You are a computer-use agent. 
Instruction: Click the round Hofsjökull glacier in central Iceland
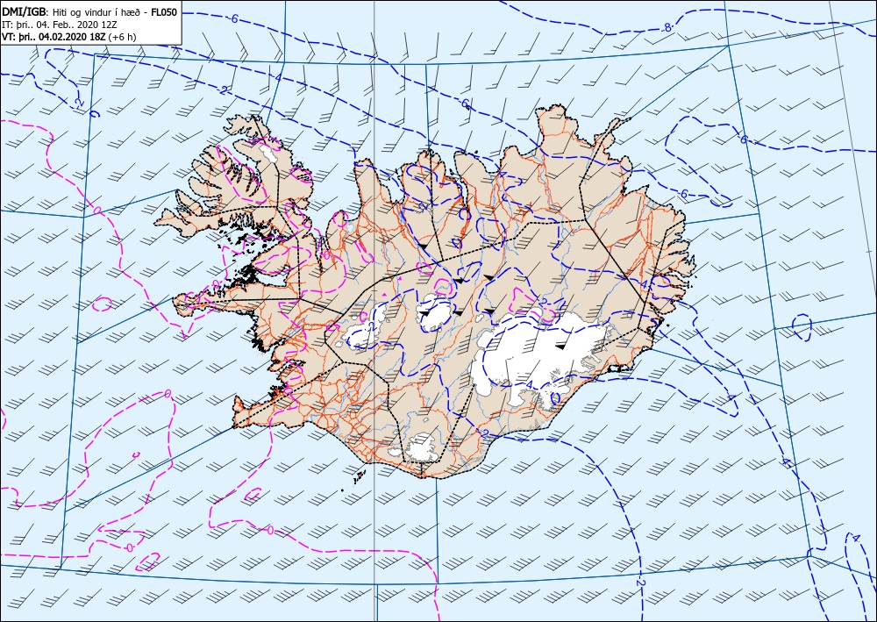click(436, 311)
